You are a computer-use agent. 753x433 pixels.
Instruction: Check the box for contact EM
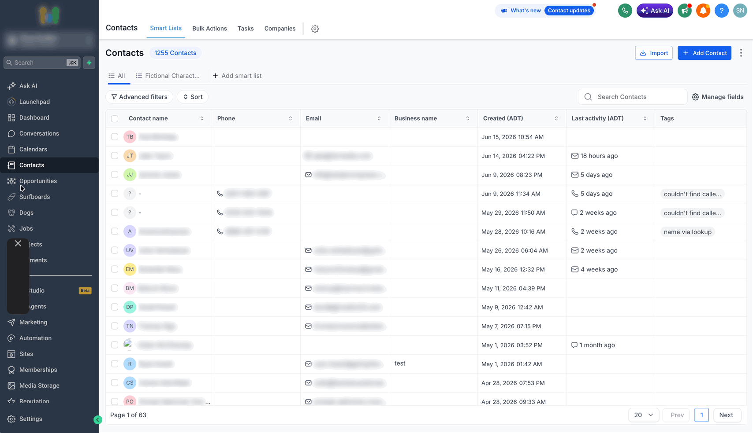pos(115,269)
